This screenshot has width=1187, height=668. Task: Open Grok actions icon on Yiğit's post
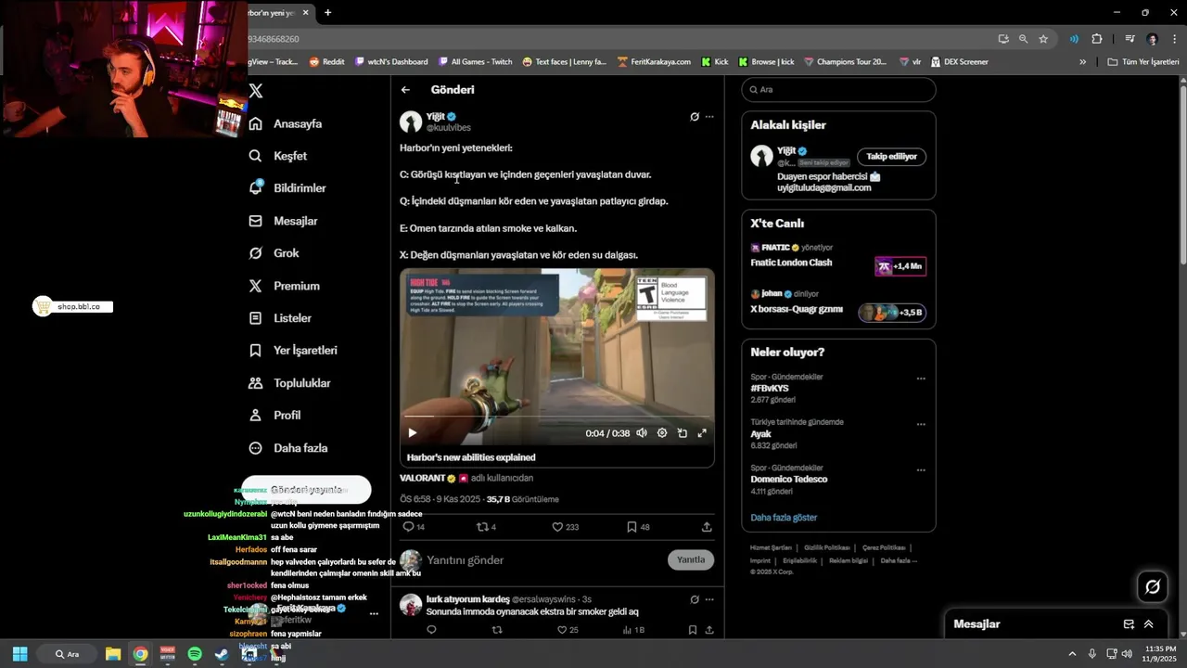695,117
